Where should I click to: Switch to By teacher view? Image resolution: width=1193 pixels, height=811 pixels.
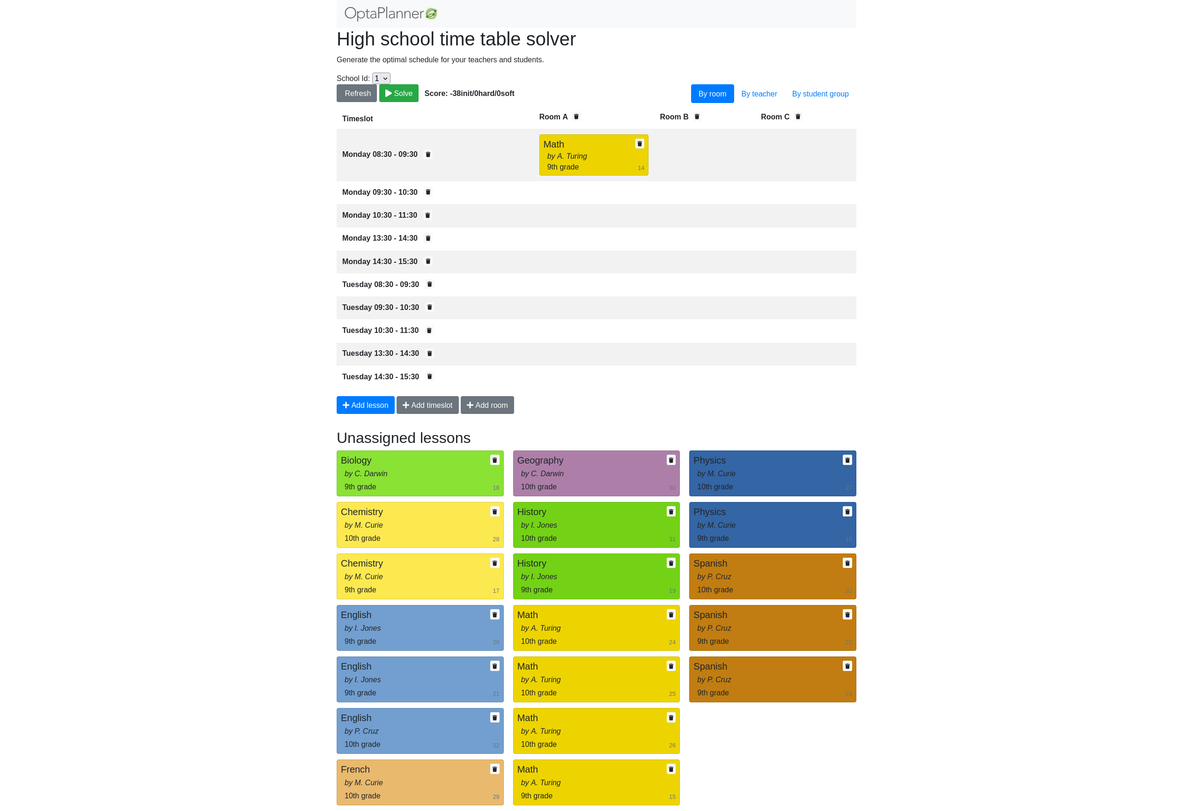[759, 94]
